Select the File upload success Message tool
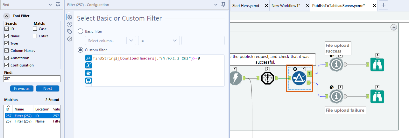Image resolution: width=409 pixels, height=138 pixels. pyautogui.click(x=336, y=65)
